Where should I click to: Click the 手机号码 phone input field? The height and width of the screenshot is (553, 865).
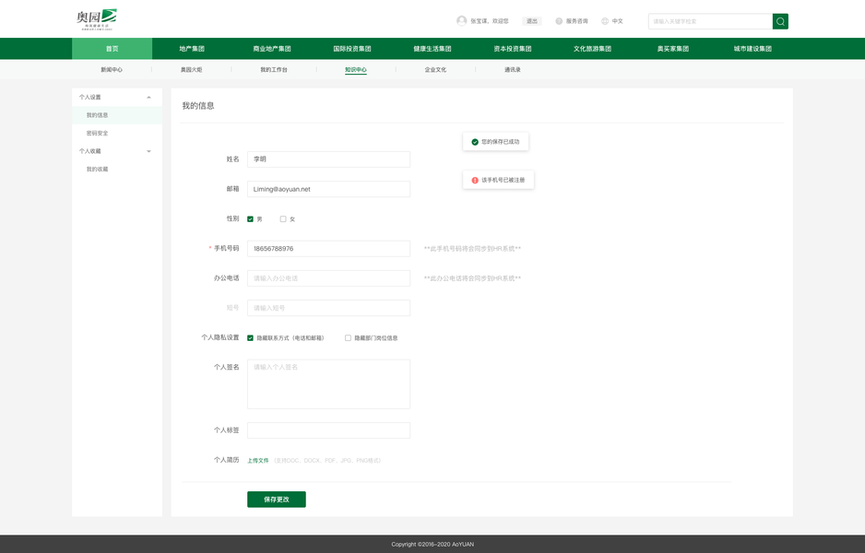[329, 249]
